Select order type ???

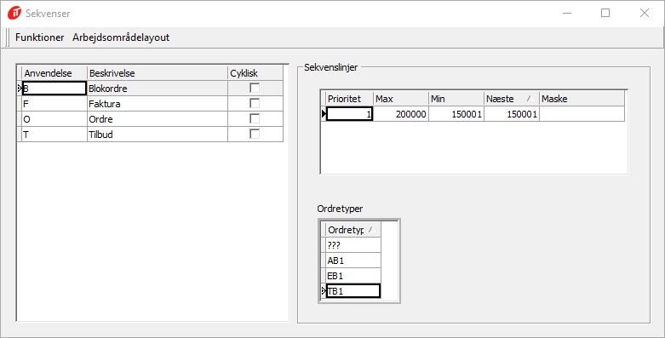click(x=353, y=244)
